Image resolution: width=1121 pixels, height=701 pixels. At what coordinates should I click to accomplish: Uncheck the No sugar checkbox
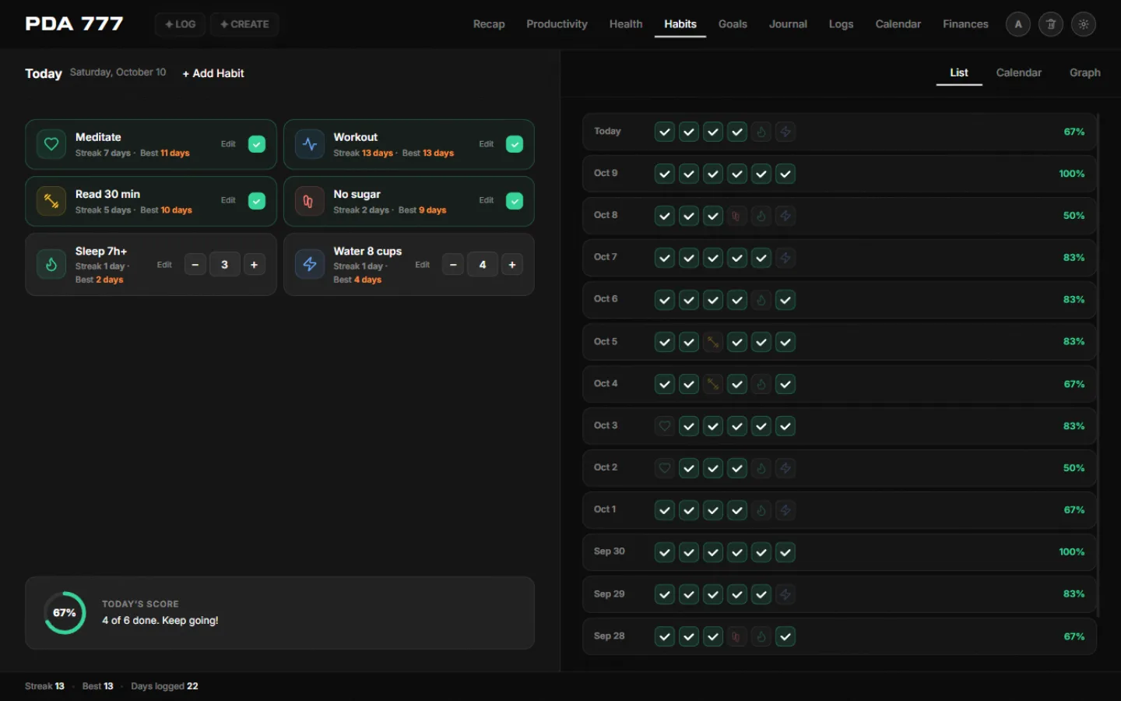[x=515, y=201]
